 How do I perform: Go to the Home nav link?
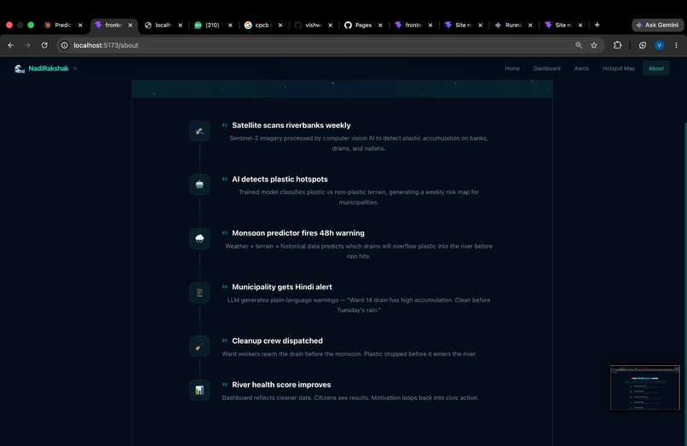click(511, 69)
